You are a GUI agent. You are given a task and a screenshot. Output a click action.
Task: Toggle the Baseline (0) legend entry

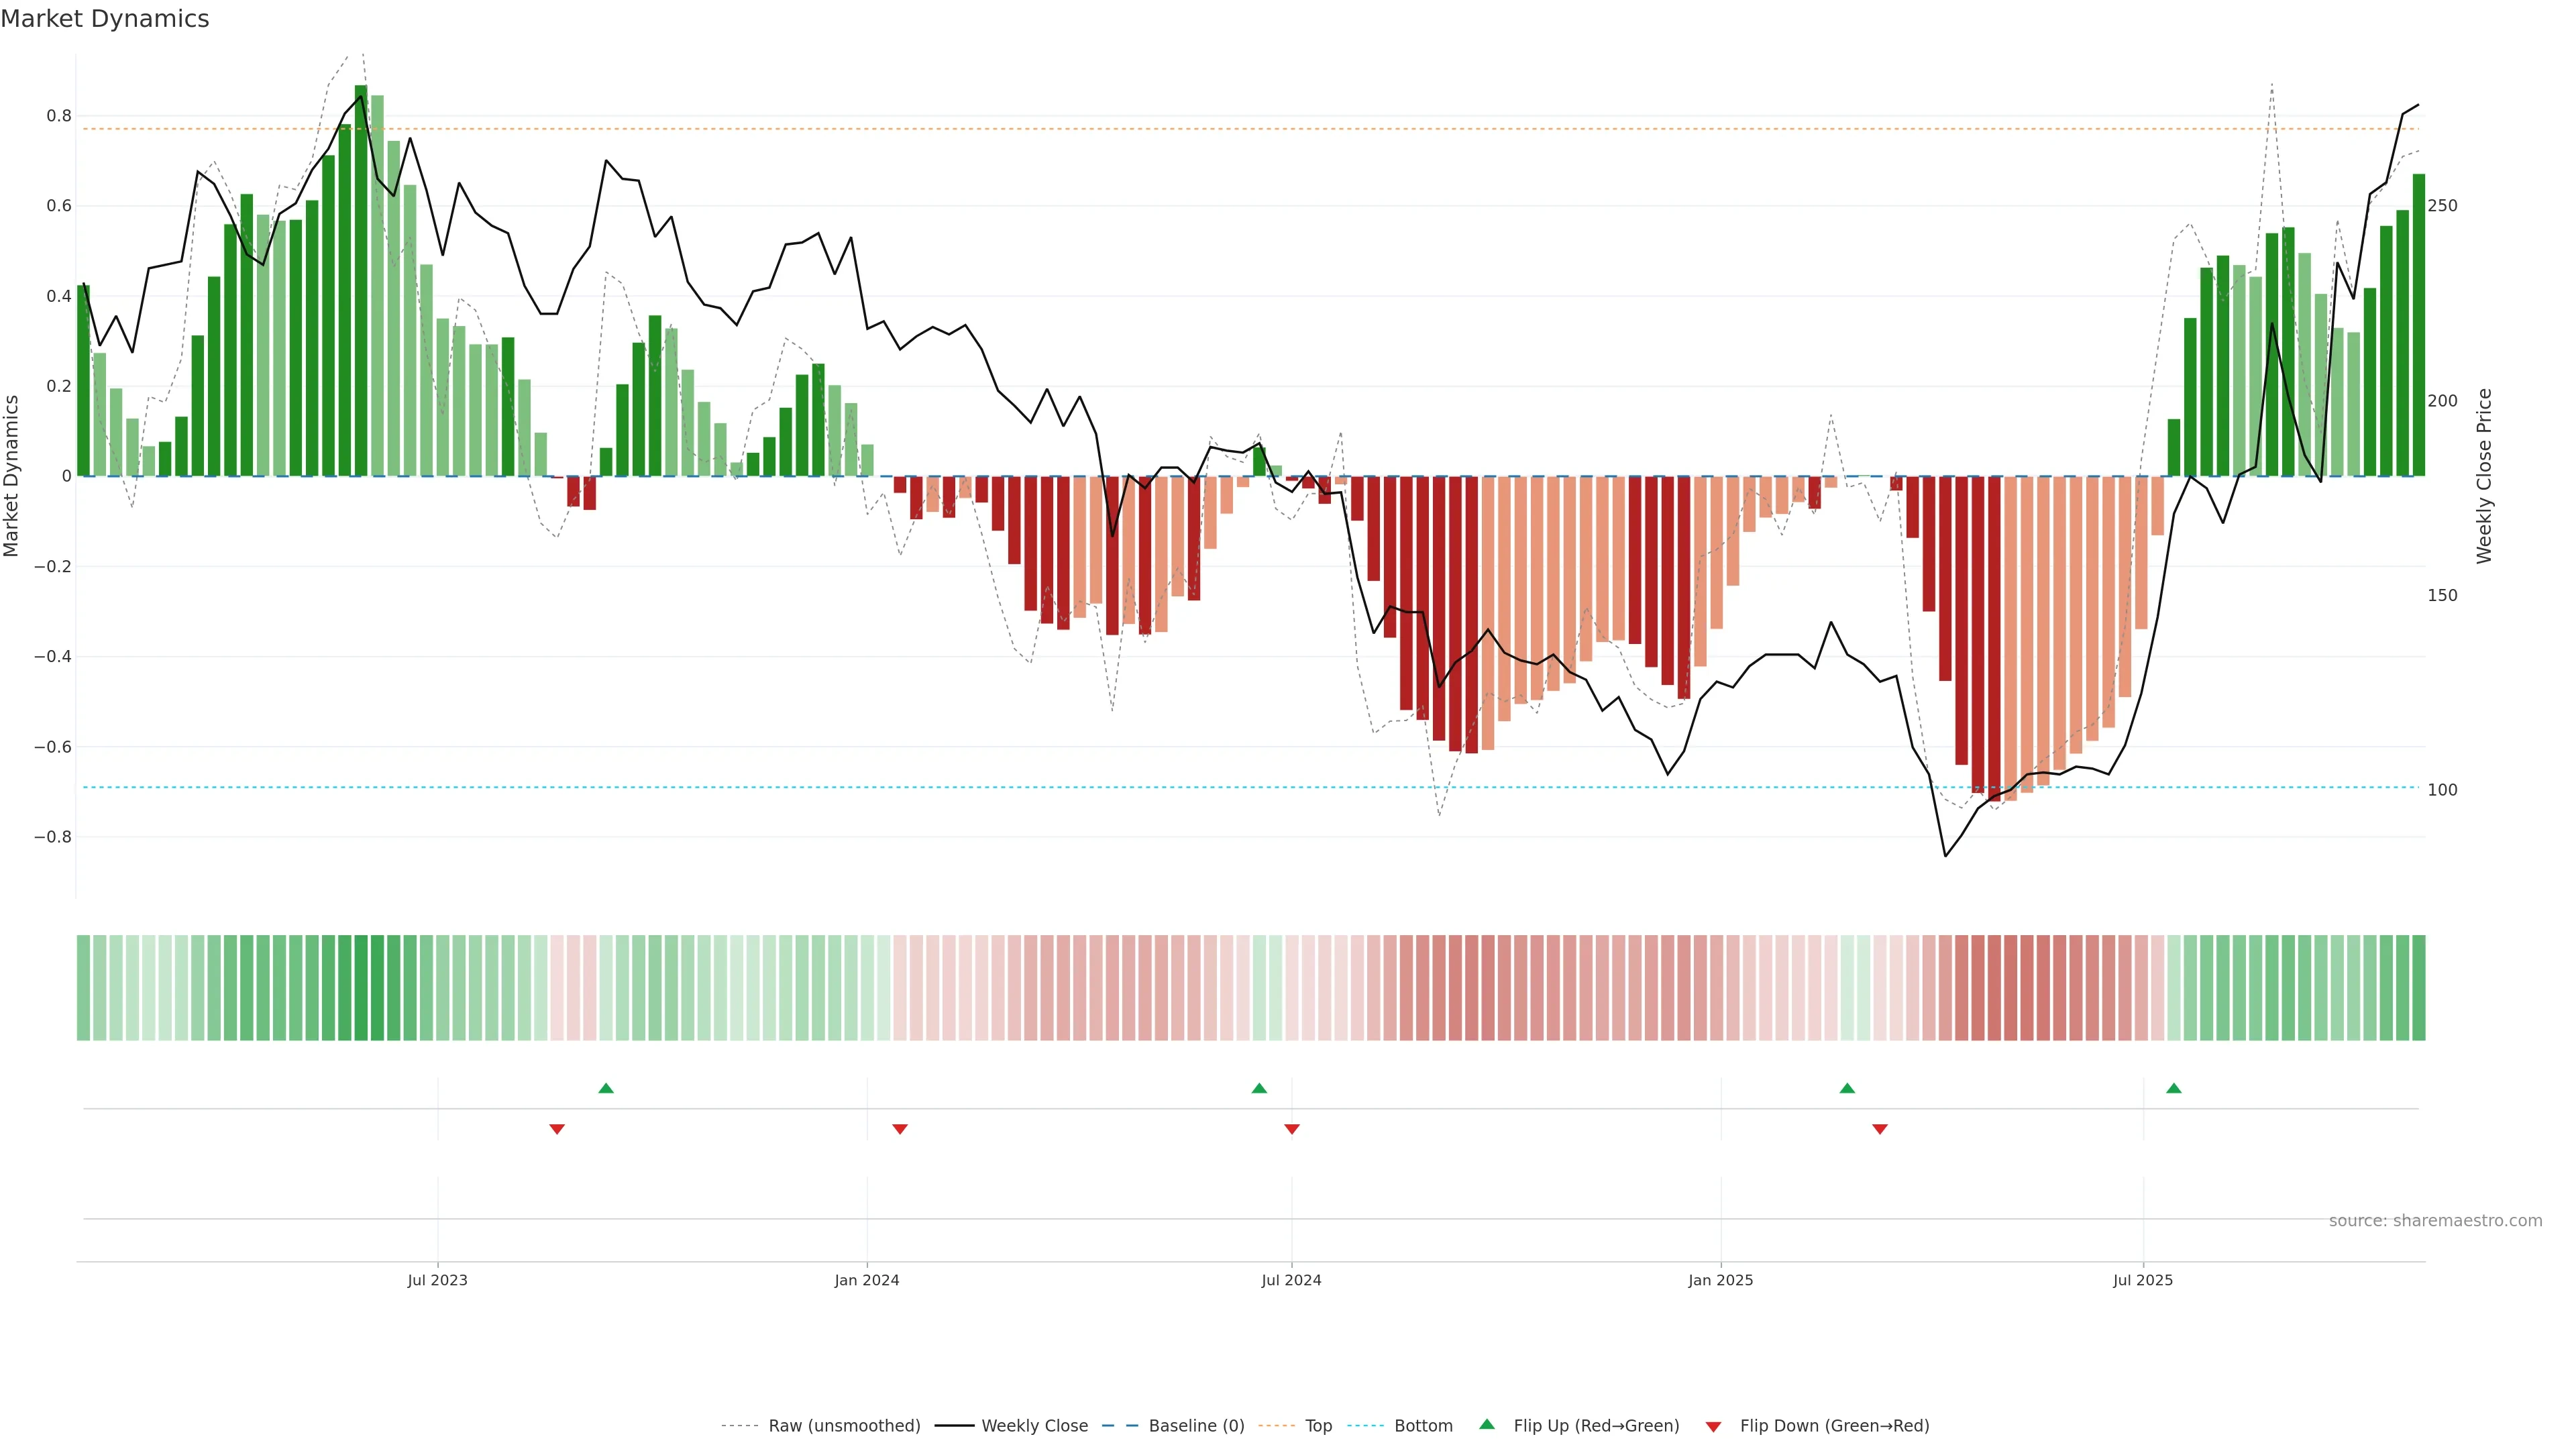[1196, 1426]
